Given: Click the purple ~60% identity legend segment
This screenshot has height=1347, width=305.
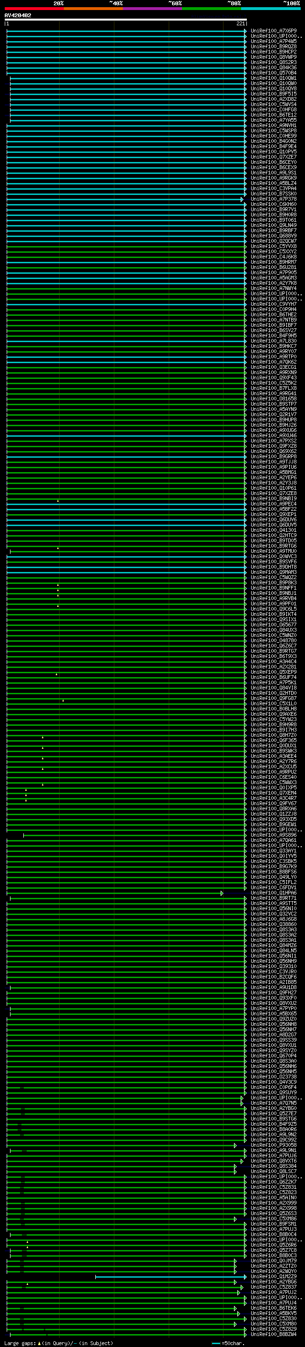Looking at the screenshot, I should [x=152, y=9].
